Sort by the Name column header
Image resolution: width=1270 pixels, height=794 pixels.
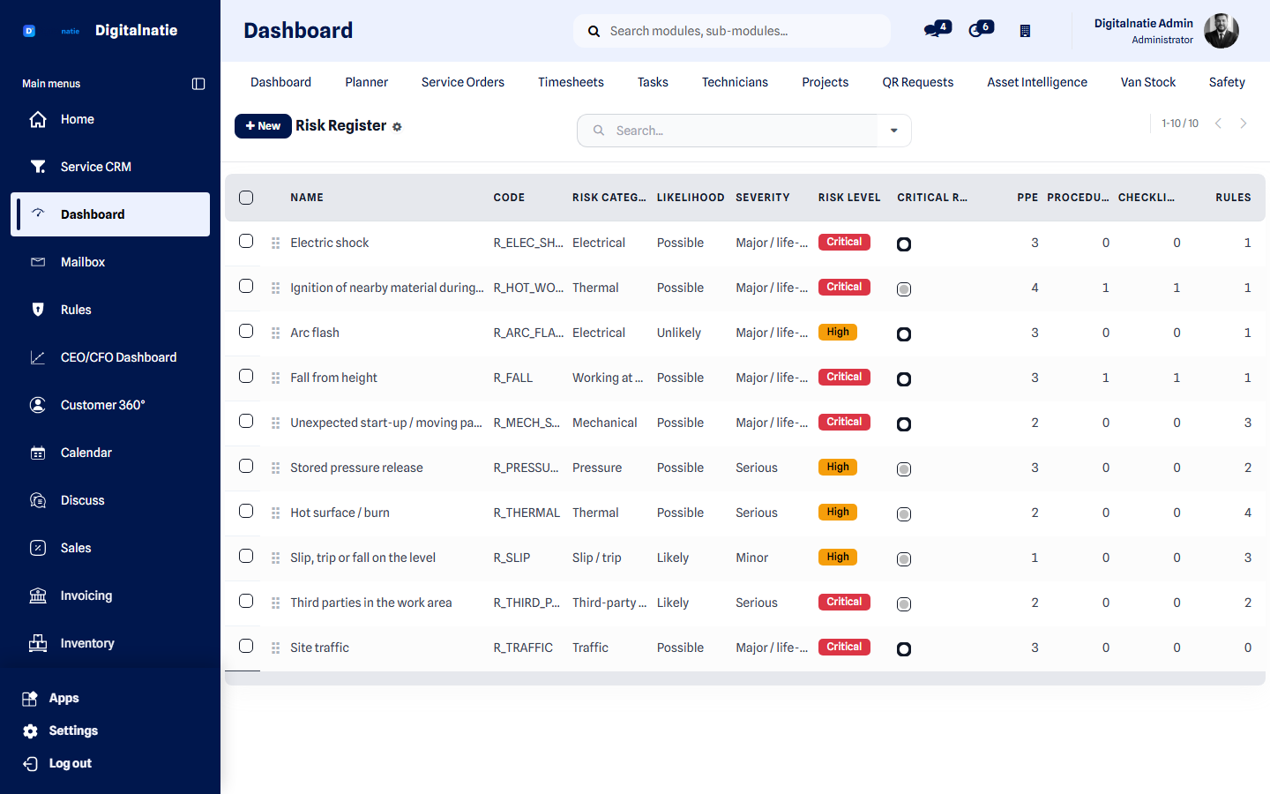pyautogui.click(x=307, y=198)
